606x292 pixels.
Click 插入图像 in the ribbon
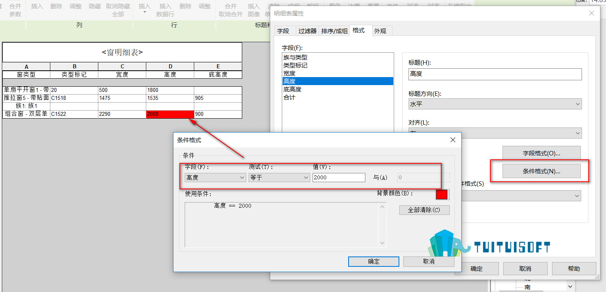(x=254, y=10)
